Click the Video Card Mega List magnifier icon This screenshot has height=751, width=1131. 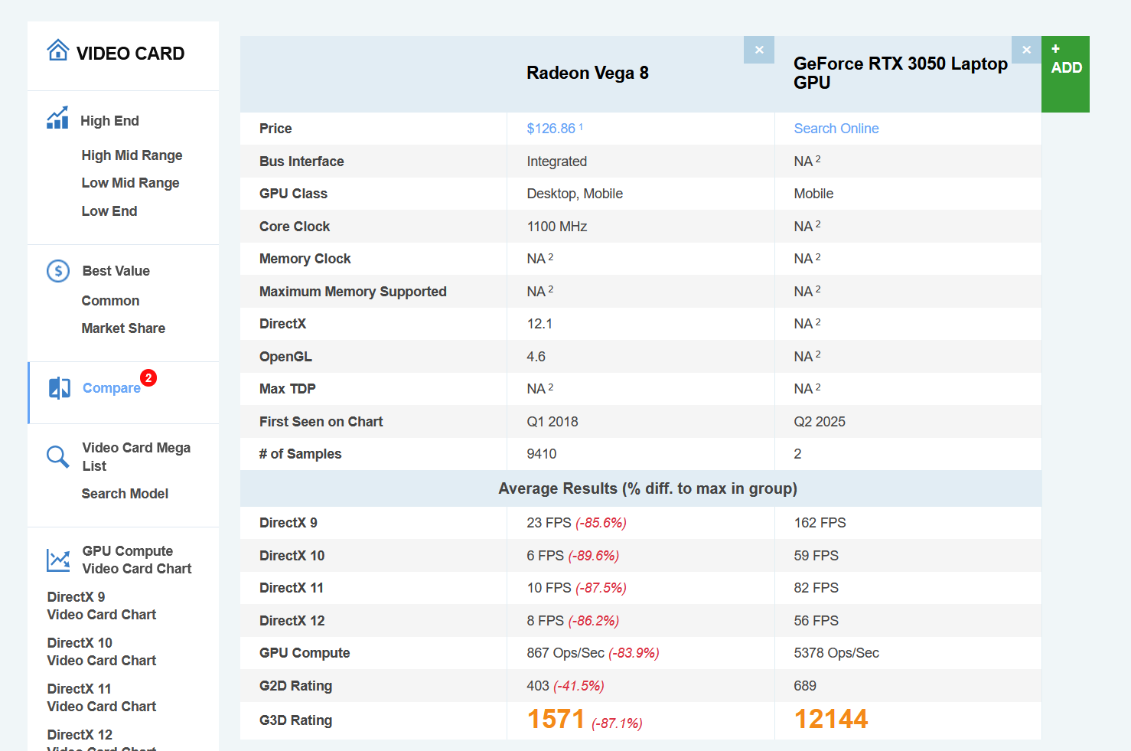[58, 457]
